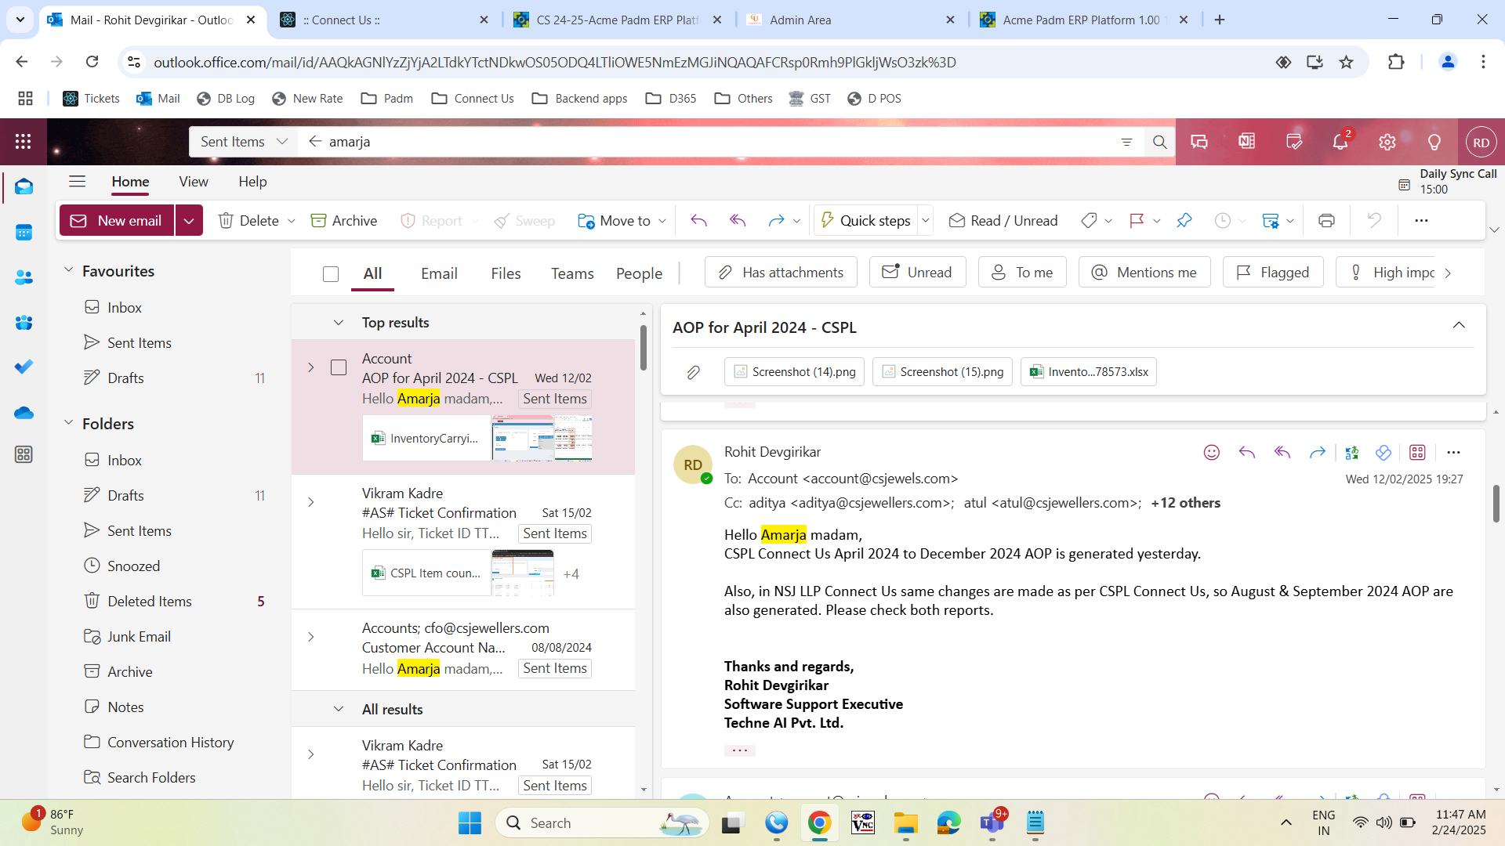Toggle the navigation pane hamburger
The height and width of the screenshot is (846, 1505).
pos(77,182)
